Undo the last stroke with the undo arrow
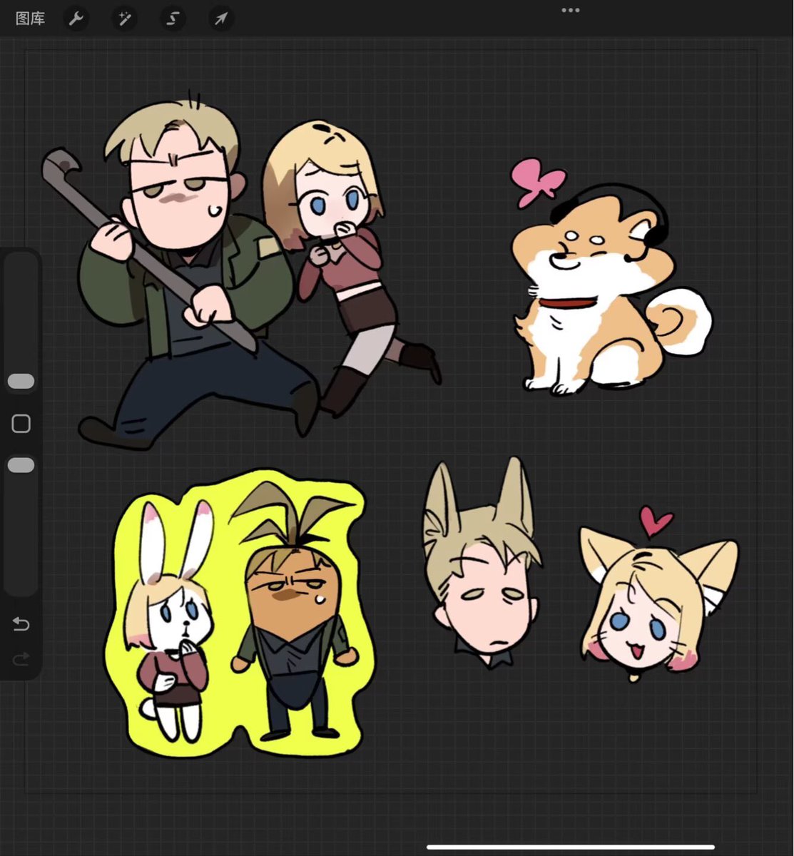The width and height of the screenshot is (794, 856). point(21,625)
